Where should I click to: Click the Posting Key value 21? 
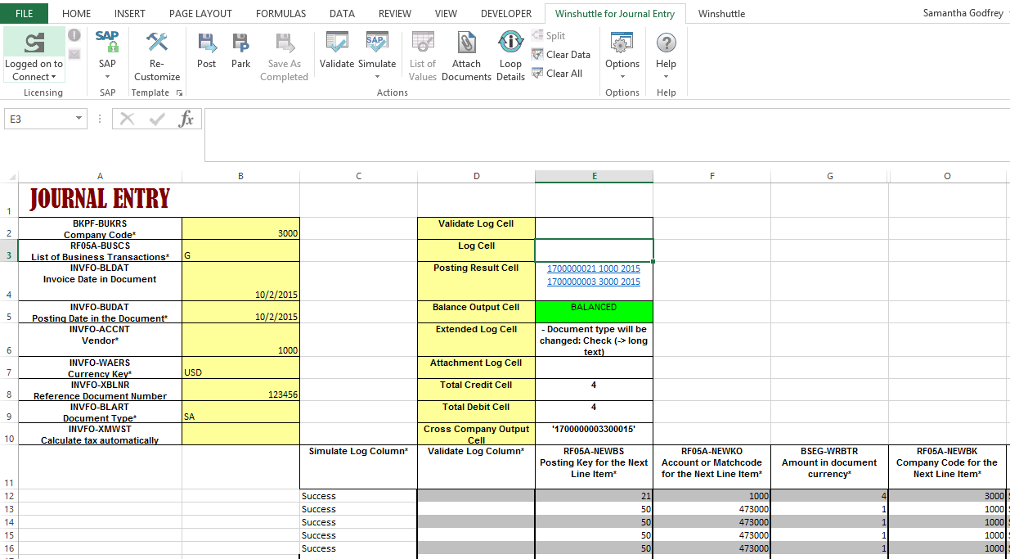click(594, 496)
